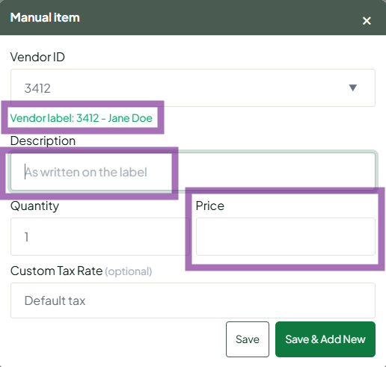The width and height of the screenshot is (386, 367).
Task: Click the Quantity label
Action: [34, 206]
